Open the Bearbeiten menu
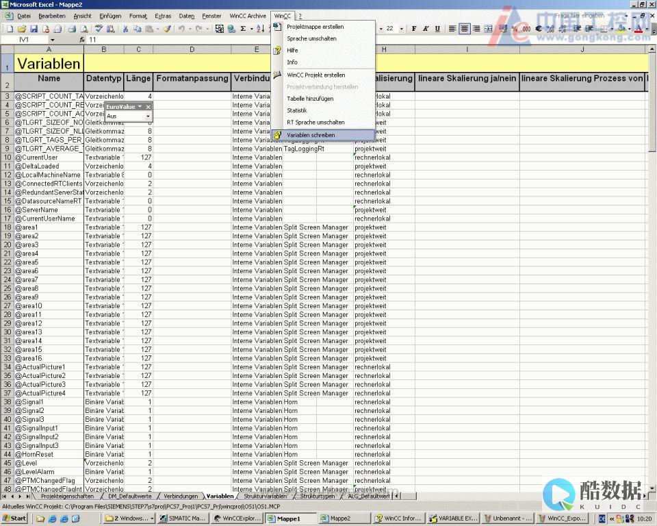The image size is (657, 526). point(52,16)
